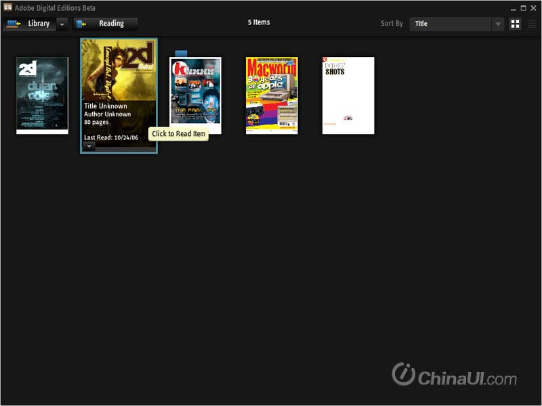Expand the Sort By dropdown arrow
Viewport: 542px width, 406px height.
pyautogui.click(x=498, y=24)
